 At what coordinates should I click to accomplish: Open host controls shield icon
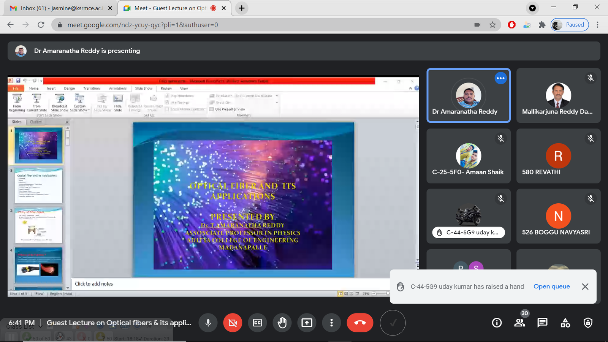[588, 323]
